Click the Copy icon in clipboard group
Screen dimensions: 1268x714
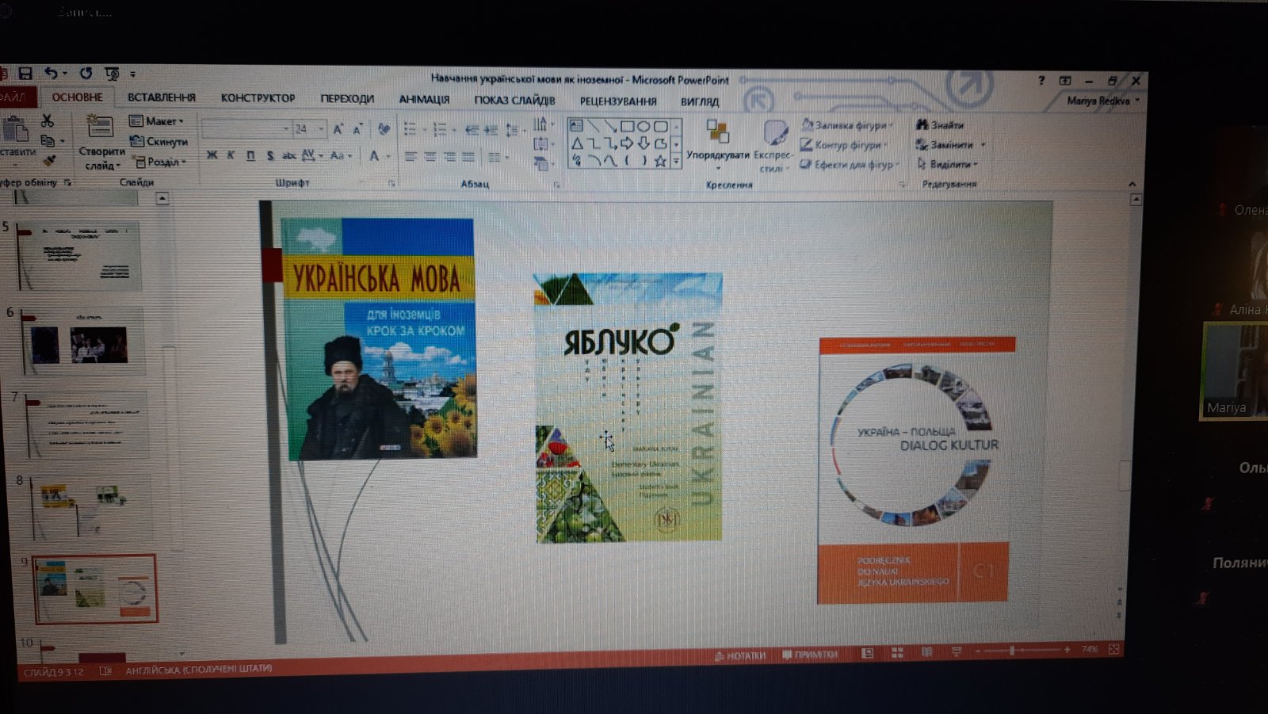48,141
